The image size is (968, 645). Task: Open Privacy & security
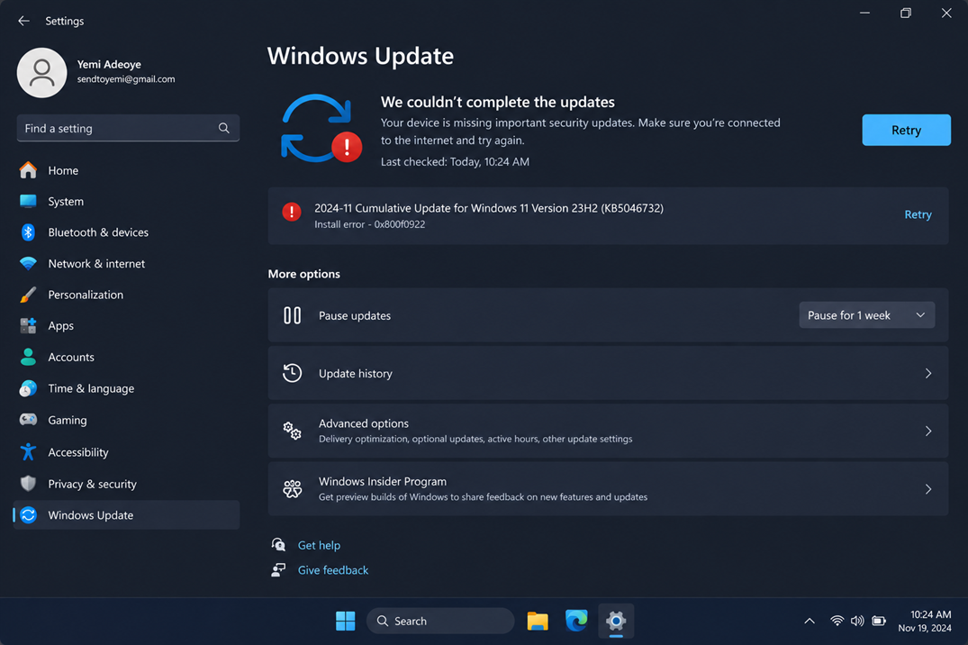tap(127, 484)
